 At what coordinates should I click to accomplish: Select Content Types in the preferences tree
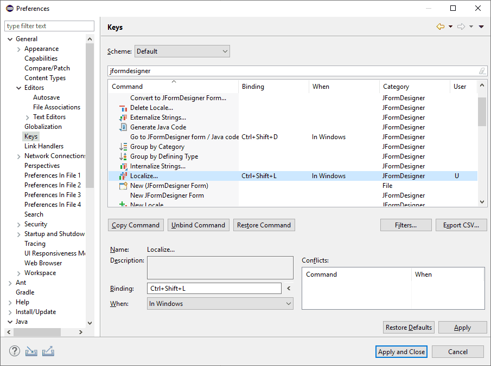[x=45, y=78]
